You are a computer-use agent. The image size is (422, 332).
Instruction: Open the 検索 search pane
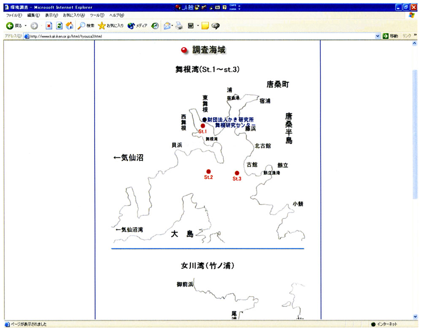click(x=86, y=26)
